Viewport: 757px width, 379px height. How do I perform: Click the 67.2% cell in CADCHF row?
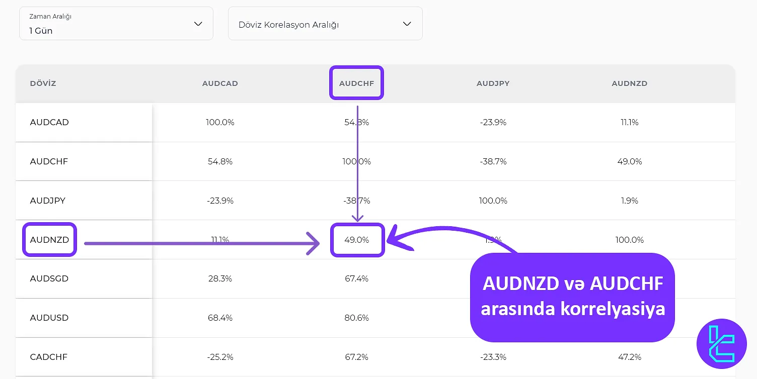click(357, 357)
